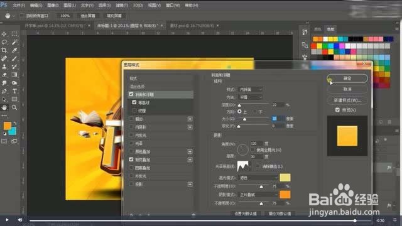Select the Pen tool
Viewport: 402px width, 226px height.
(4, 91)
